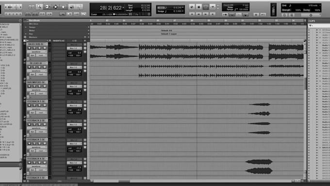Click the track list options circle icon

20,21
